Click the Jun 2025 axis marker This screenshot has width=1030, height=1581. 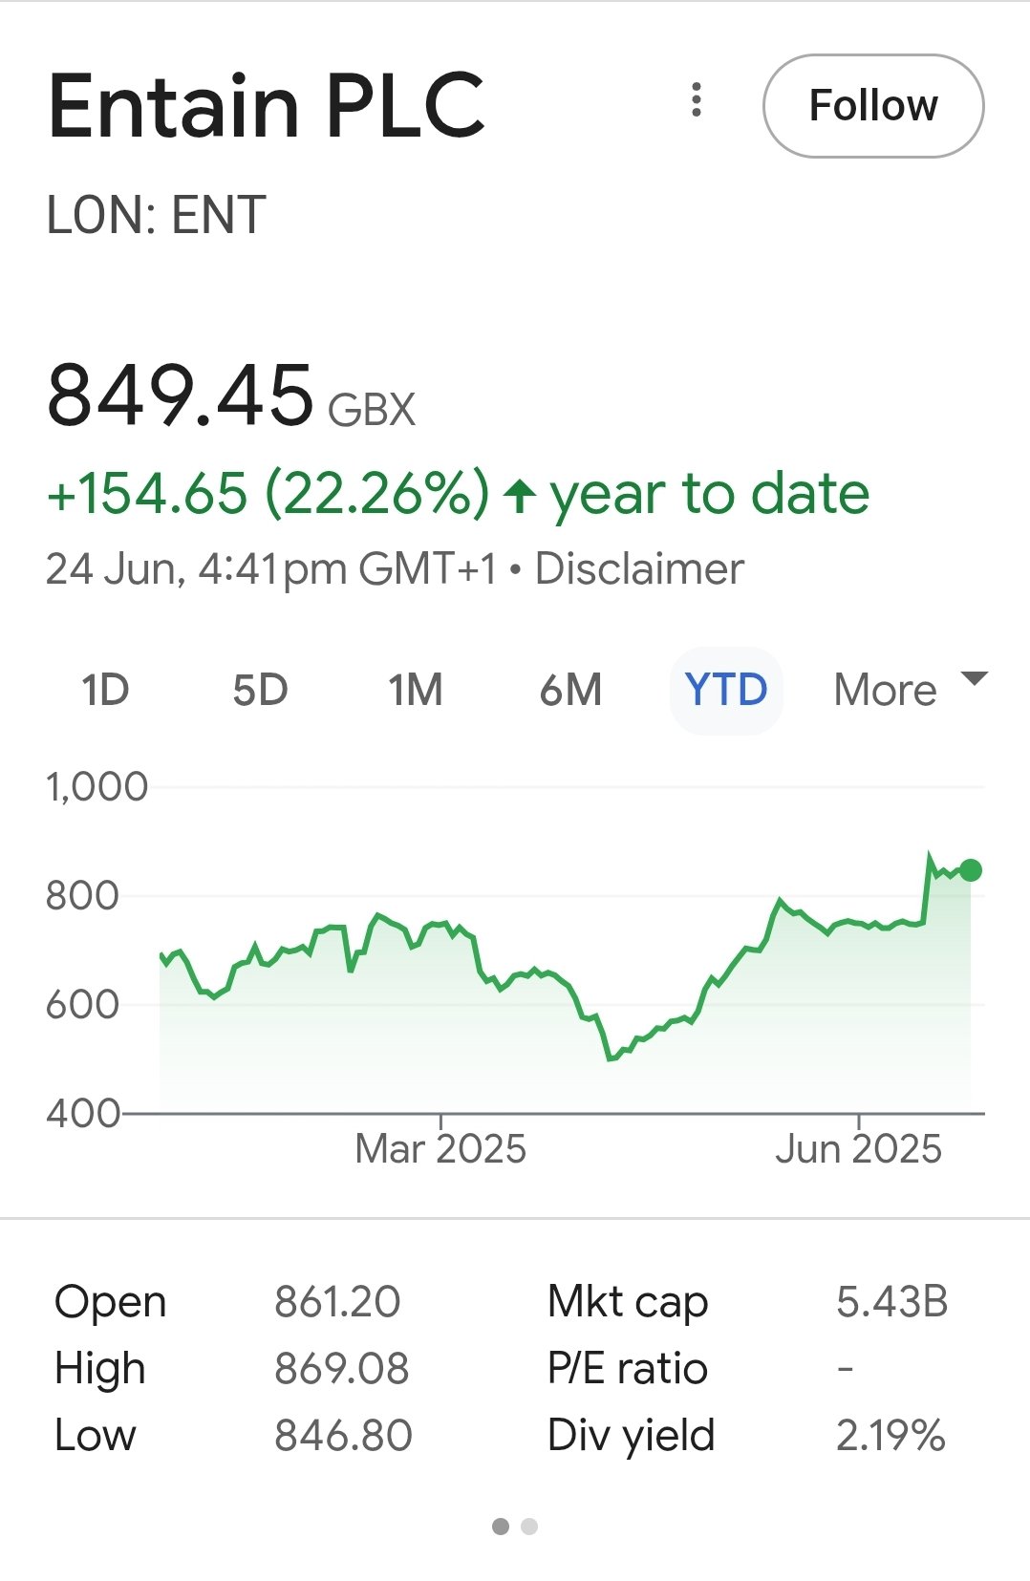(x=858, y=1148)
